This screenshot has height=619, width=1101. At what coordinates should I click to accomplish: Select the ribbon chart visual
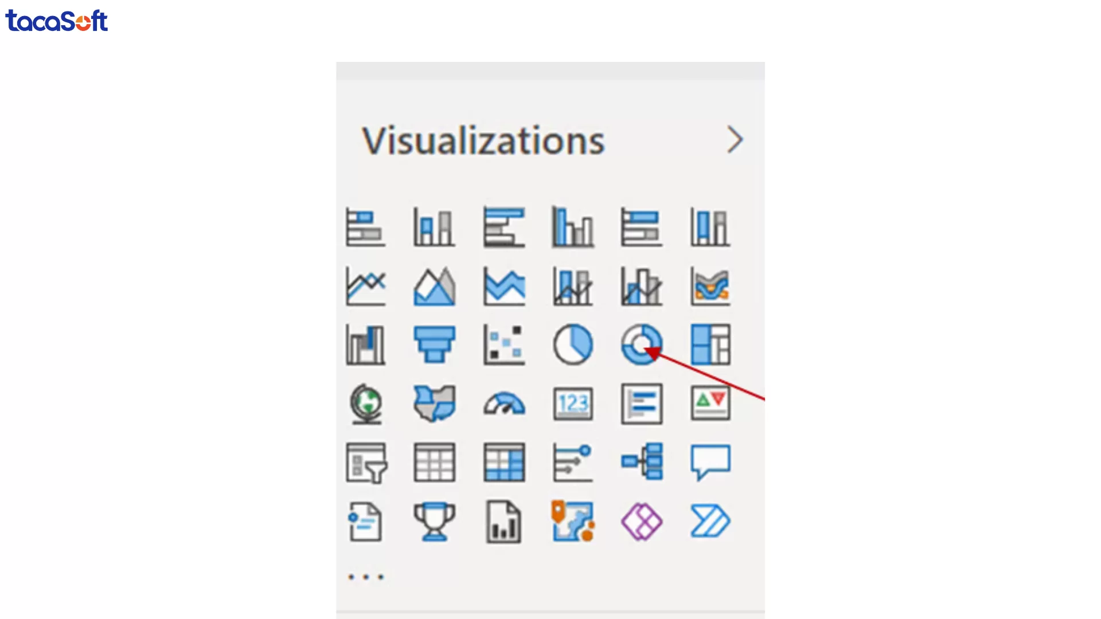tap(710, 287)
